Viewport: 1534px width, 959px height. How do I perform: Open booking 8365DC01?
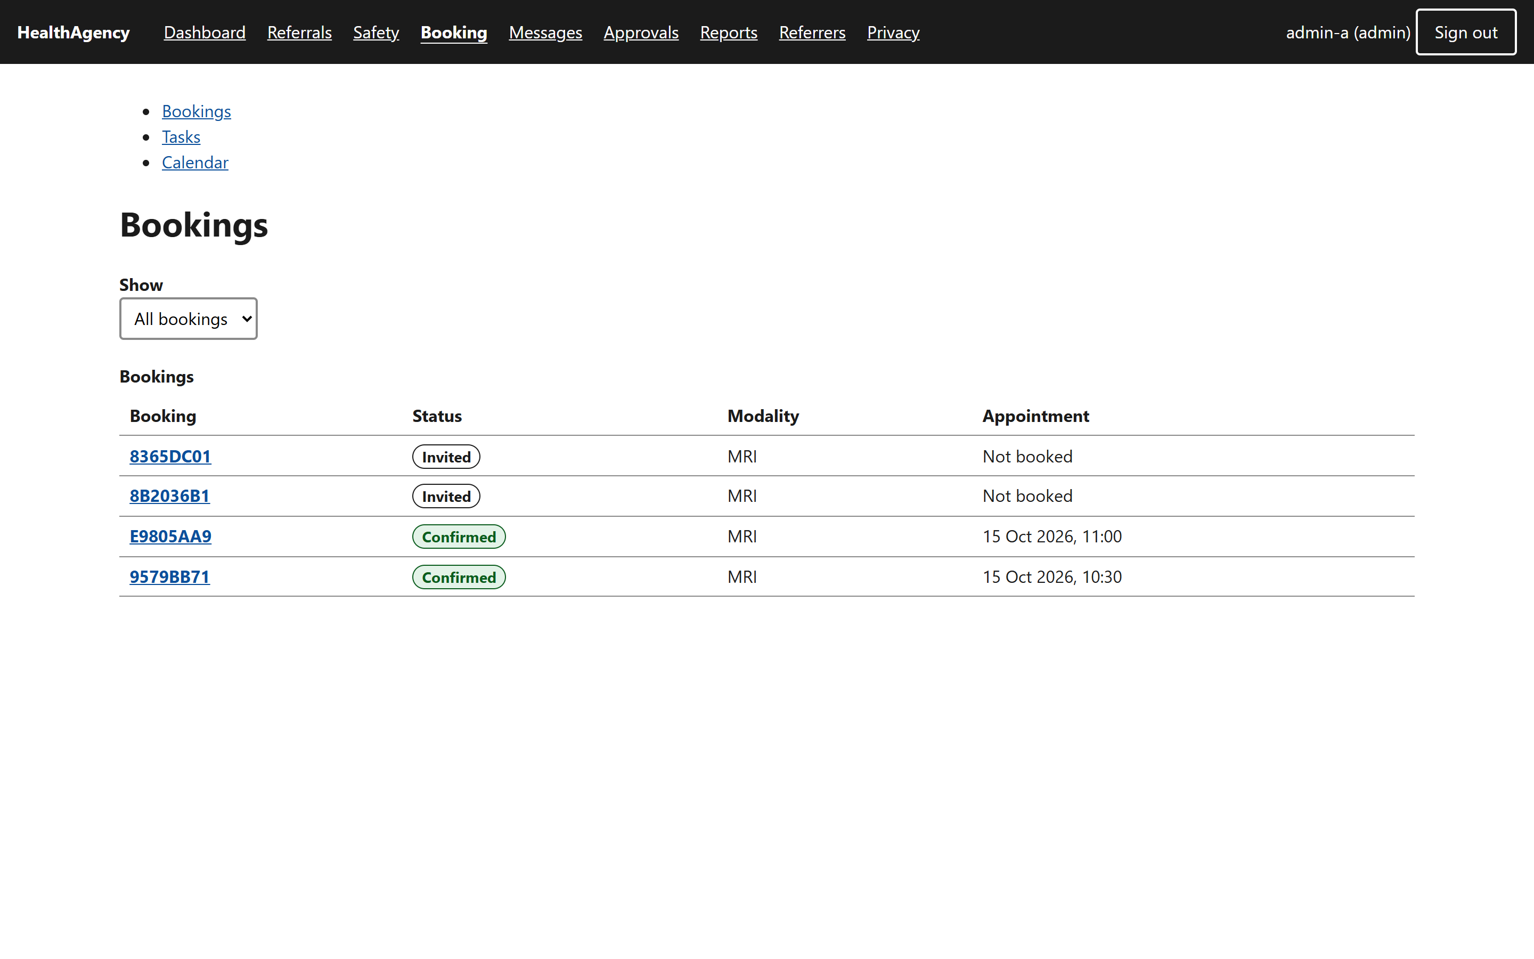coord(170,456)
